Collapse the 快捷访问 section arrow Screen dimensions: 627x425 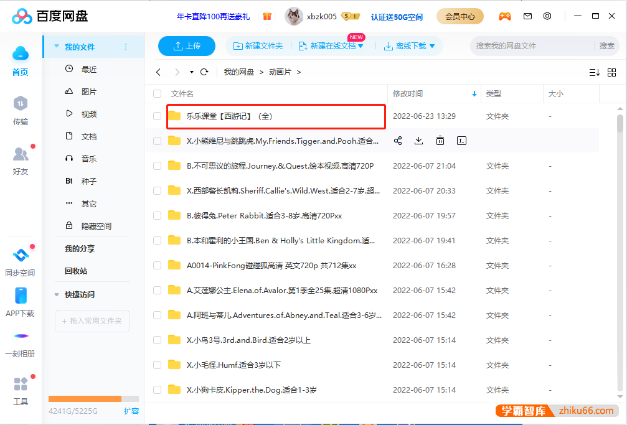[57, 295]
